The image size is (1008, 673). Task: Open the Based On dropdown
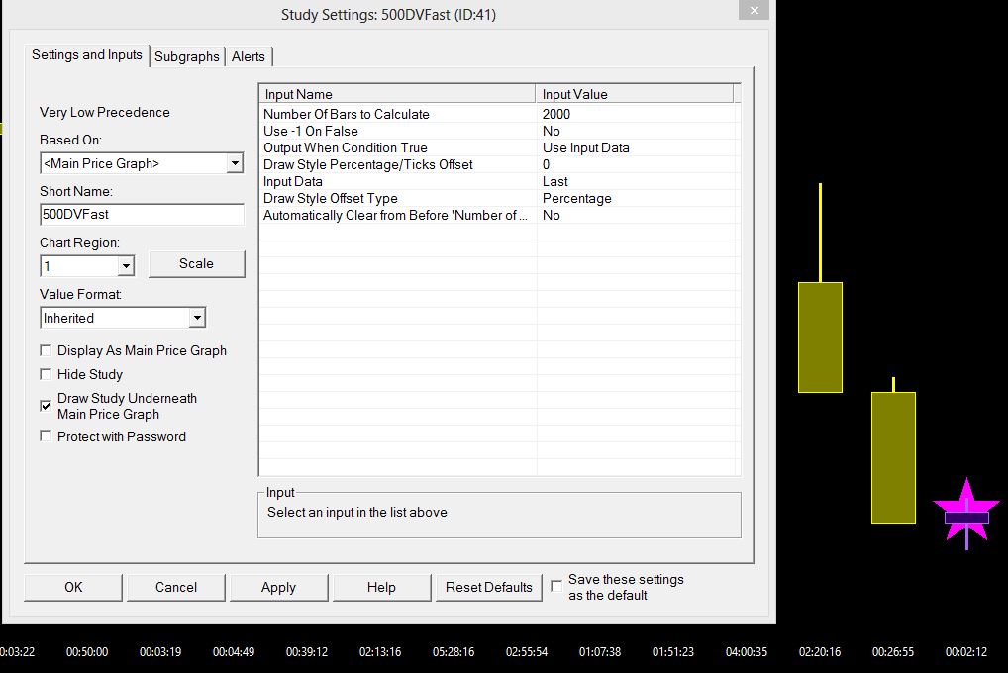[234, 163]
